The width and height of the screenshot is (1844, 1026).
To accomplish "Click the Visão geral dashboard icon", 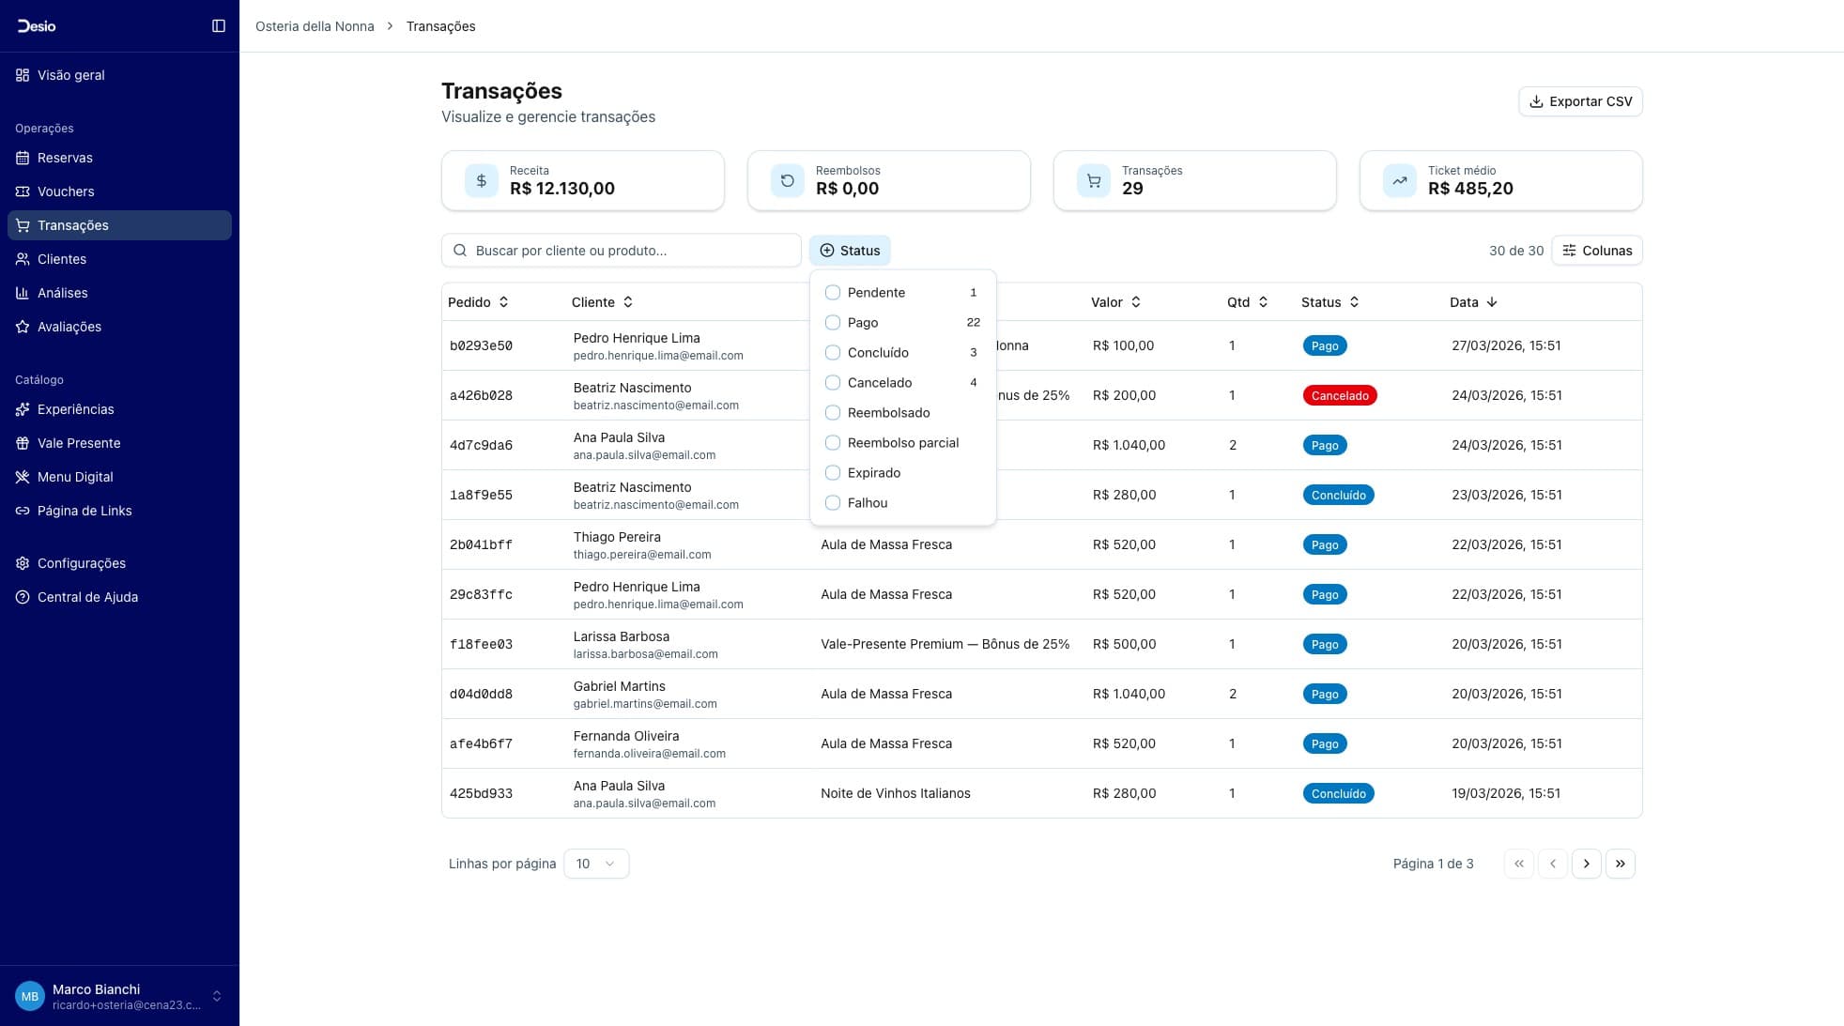I will (x=23, y=75).
